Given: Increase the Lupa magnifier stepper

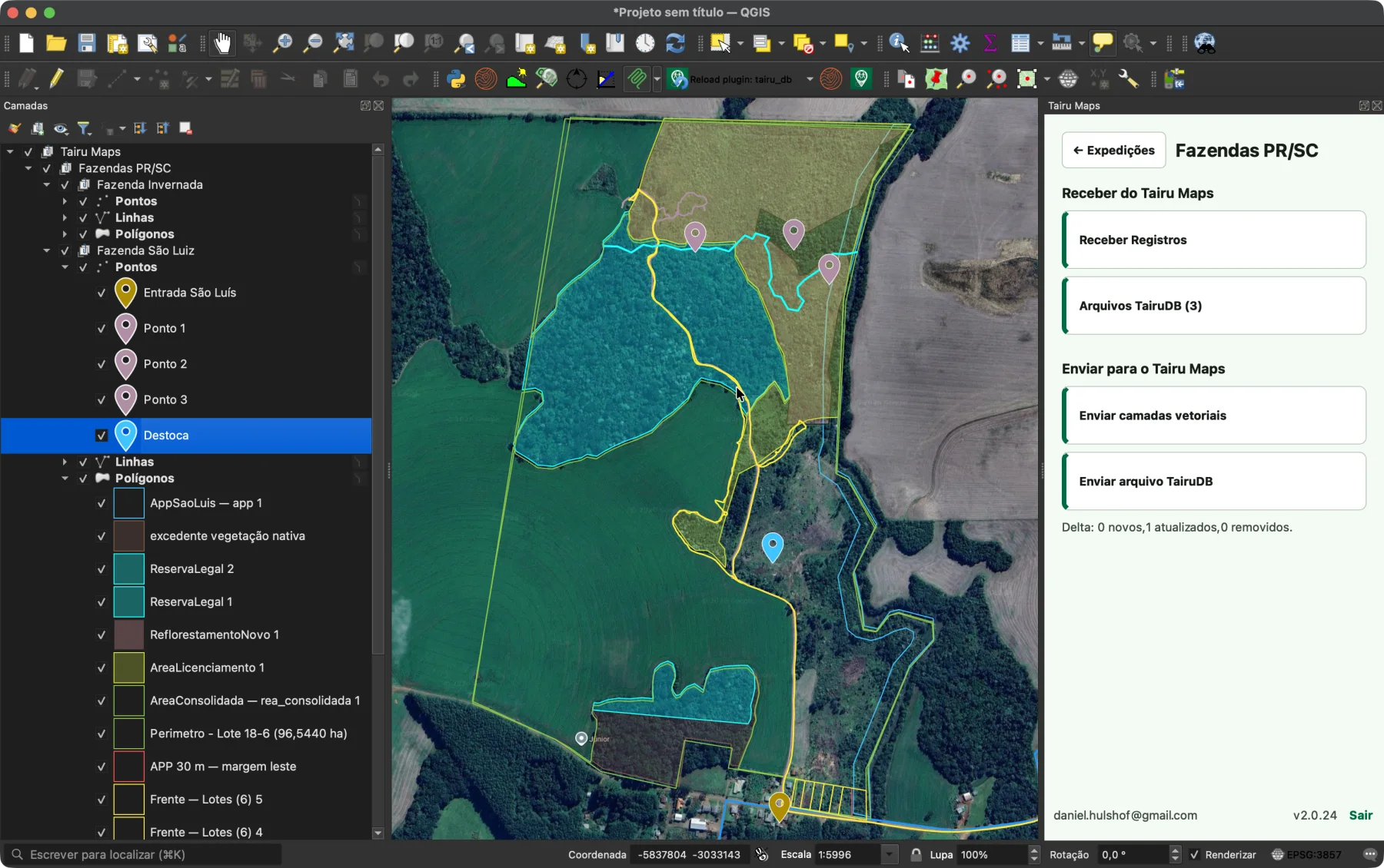Looking at the screenshot, I should pyautogui.click(x=1034, y=850).
